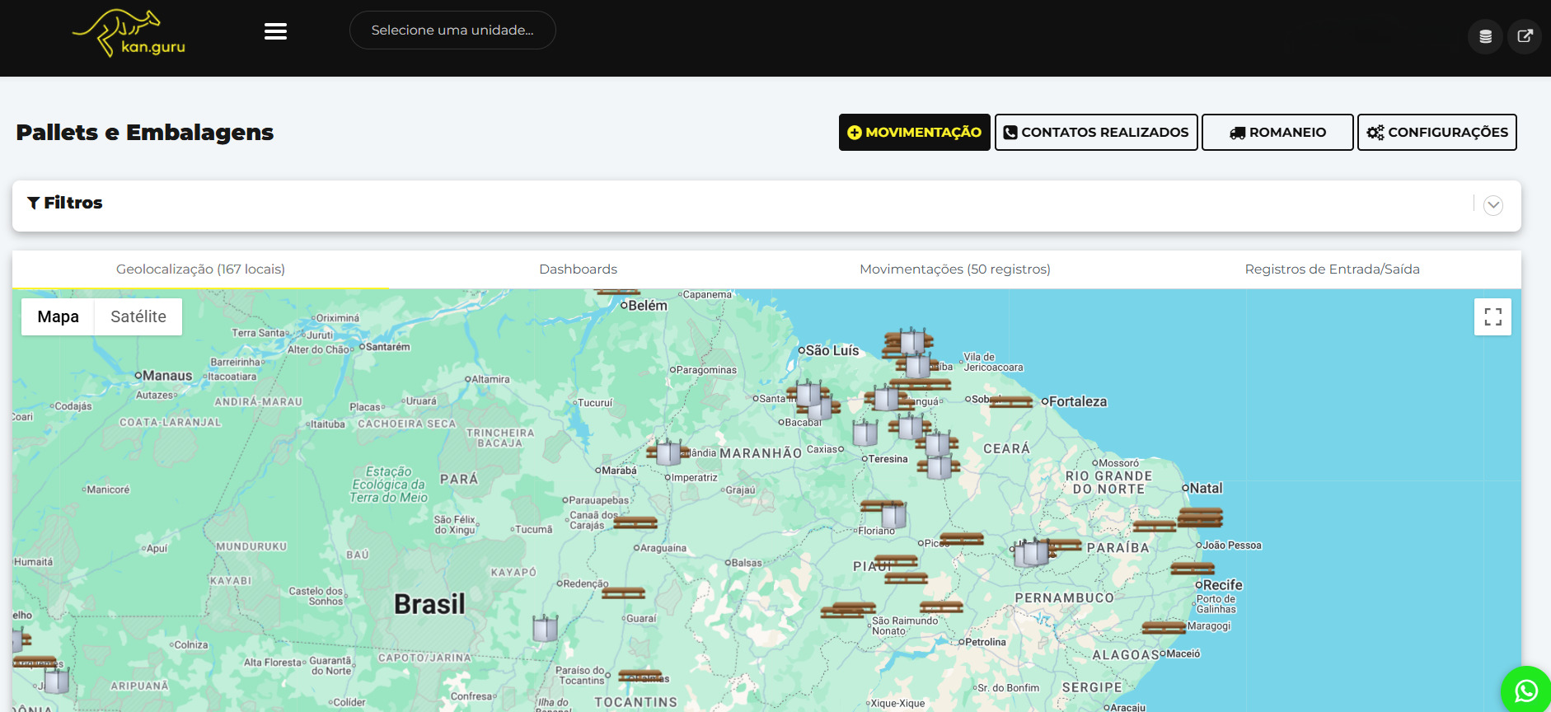Select the container marker near Floriano
The width and height of the screenshot is (1551, 712).
point(893,515)
